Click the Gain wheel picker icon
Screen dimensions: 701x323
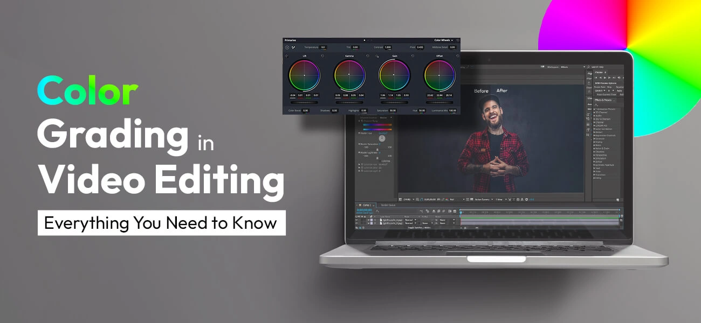click(x=377, y=55)
